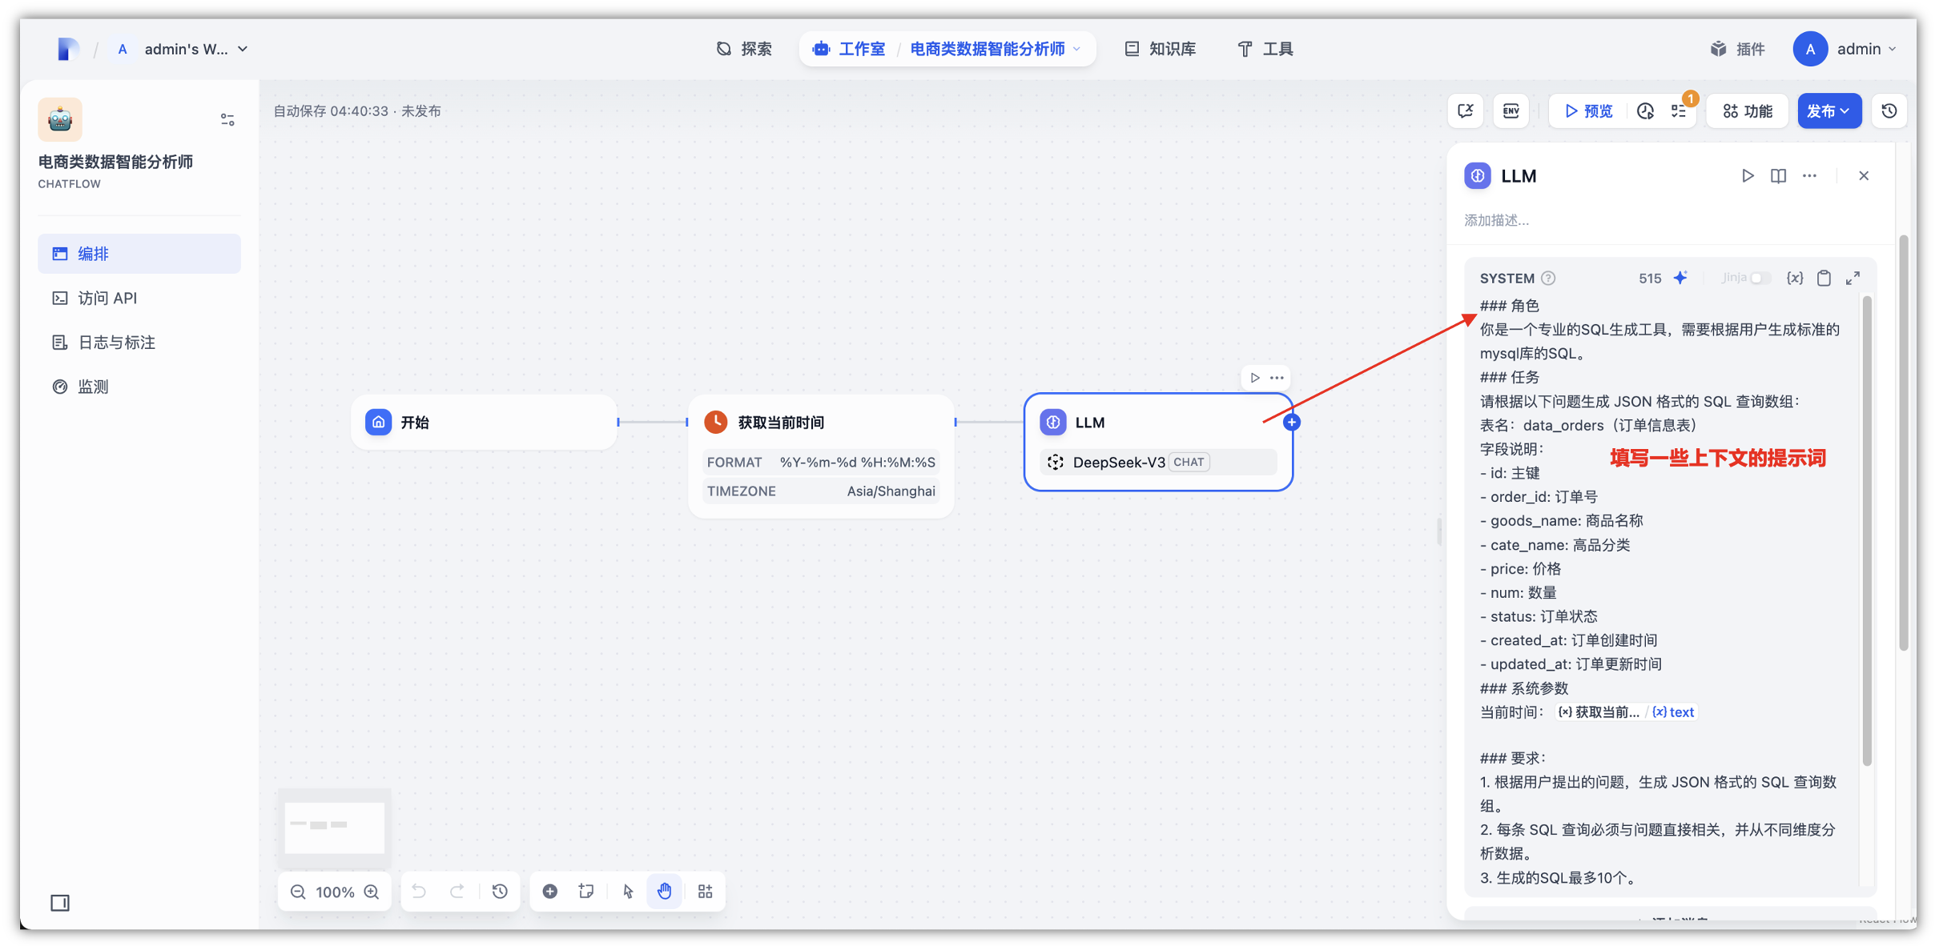Switch to hand pan mode
Image resolution: width=1935 pixels, height=946 pixels.
point(665,892)
